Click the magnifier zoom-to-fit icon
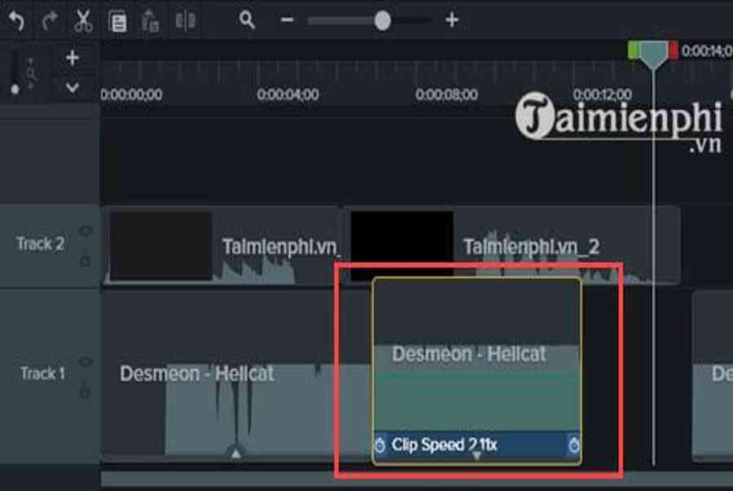Screen dimensions: 733x491 coord(247,20)
